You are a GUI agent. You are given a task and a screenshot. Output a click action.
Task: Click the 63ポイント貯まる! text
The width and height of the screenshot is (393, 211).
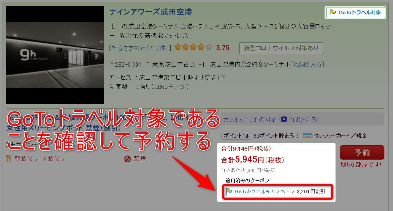coord(276,136)
